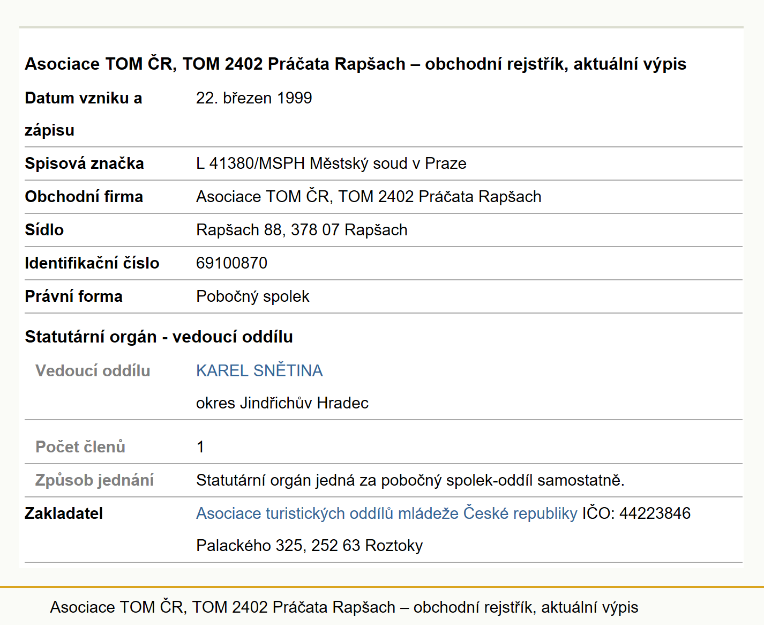Image resolution: width=764 pixels, height=625 pixels.
Task: Click the Počet členů label
Action: pos(80,447)
